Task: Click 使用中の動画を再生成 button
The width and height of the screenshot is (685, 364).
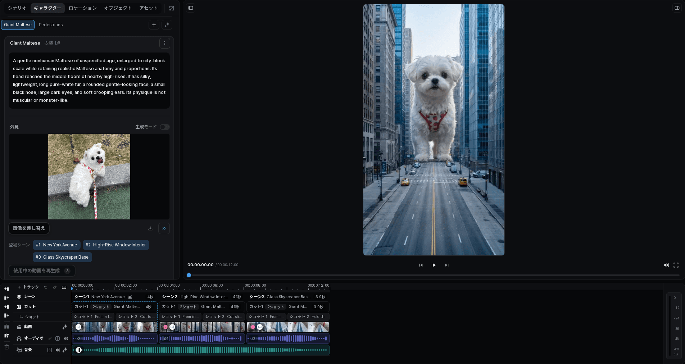Action: 42,271
